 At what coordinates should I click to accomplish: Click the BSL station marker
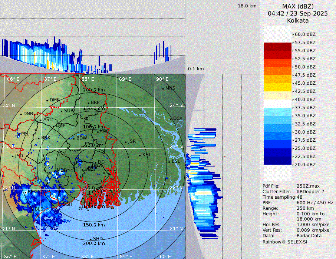[169, 162]
